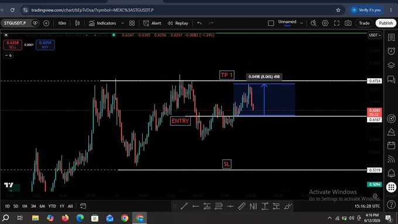Select the YTD time range
This screenshot has width=398, height=224.
52,206
